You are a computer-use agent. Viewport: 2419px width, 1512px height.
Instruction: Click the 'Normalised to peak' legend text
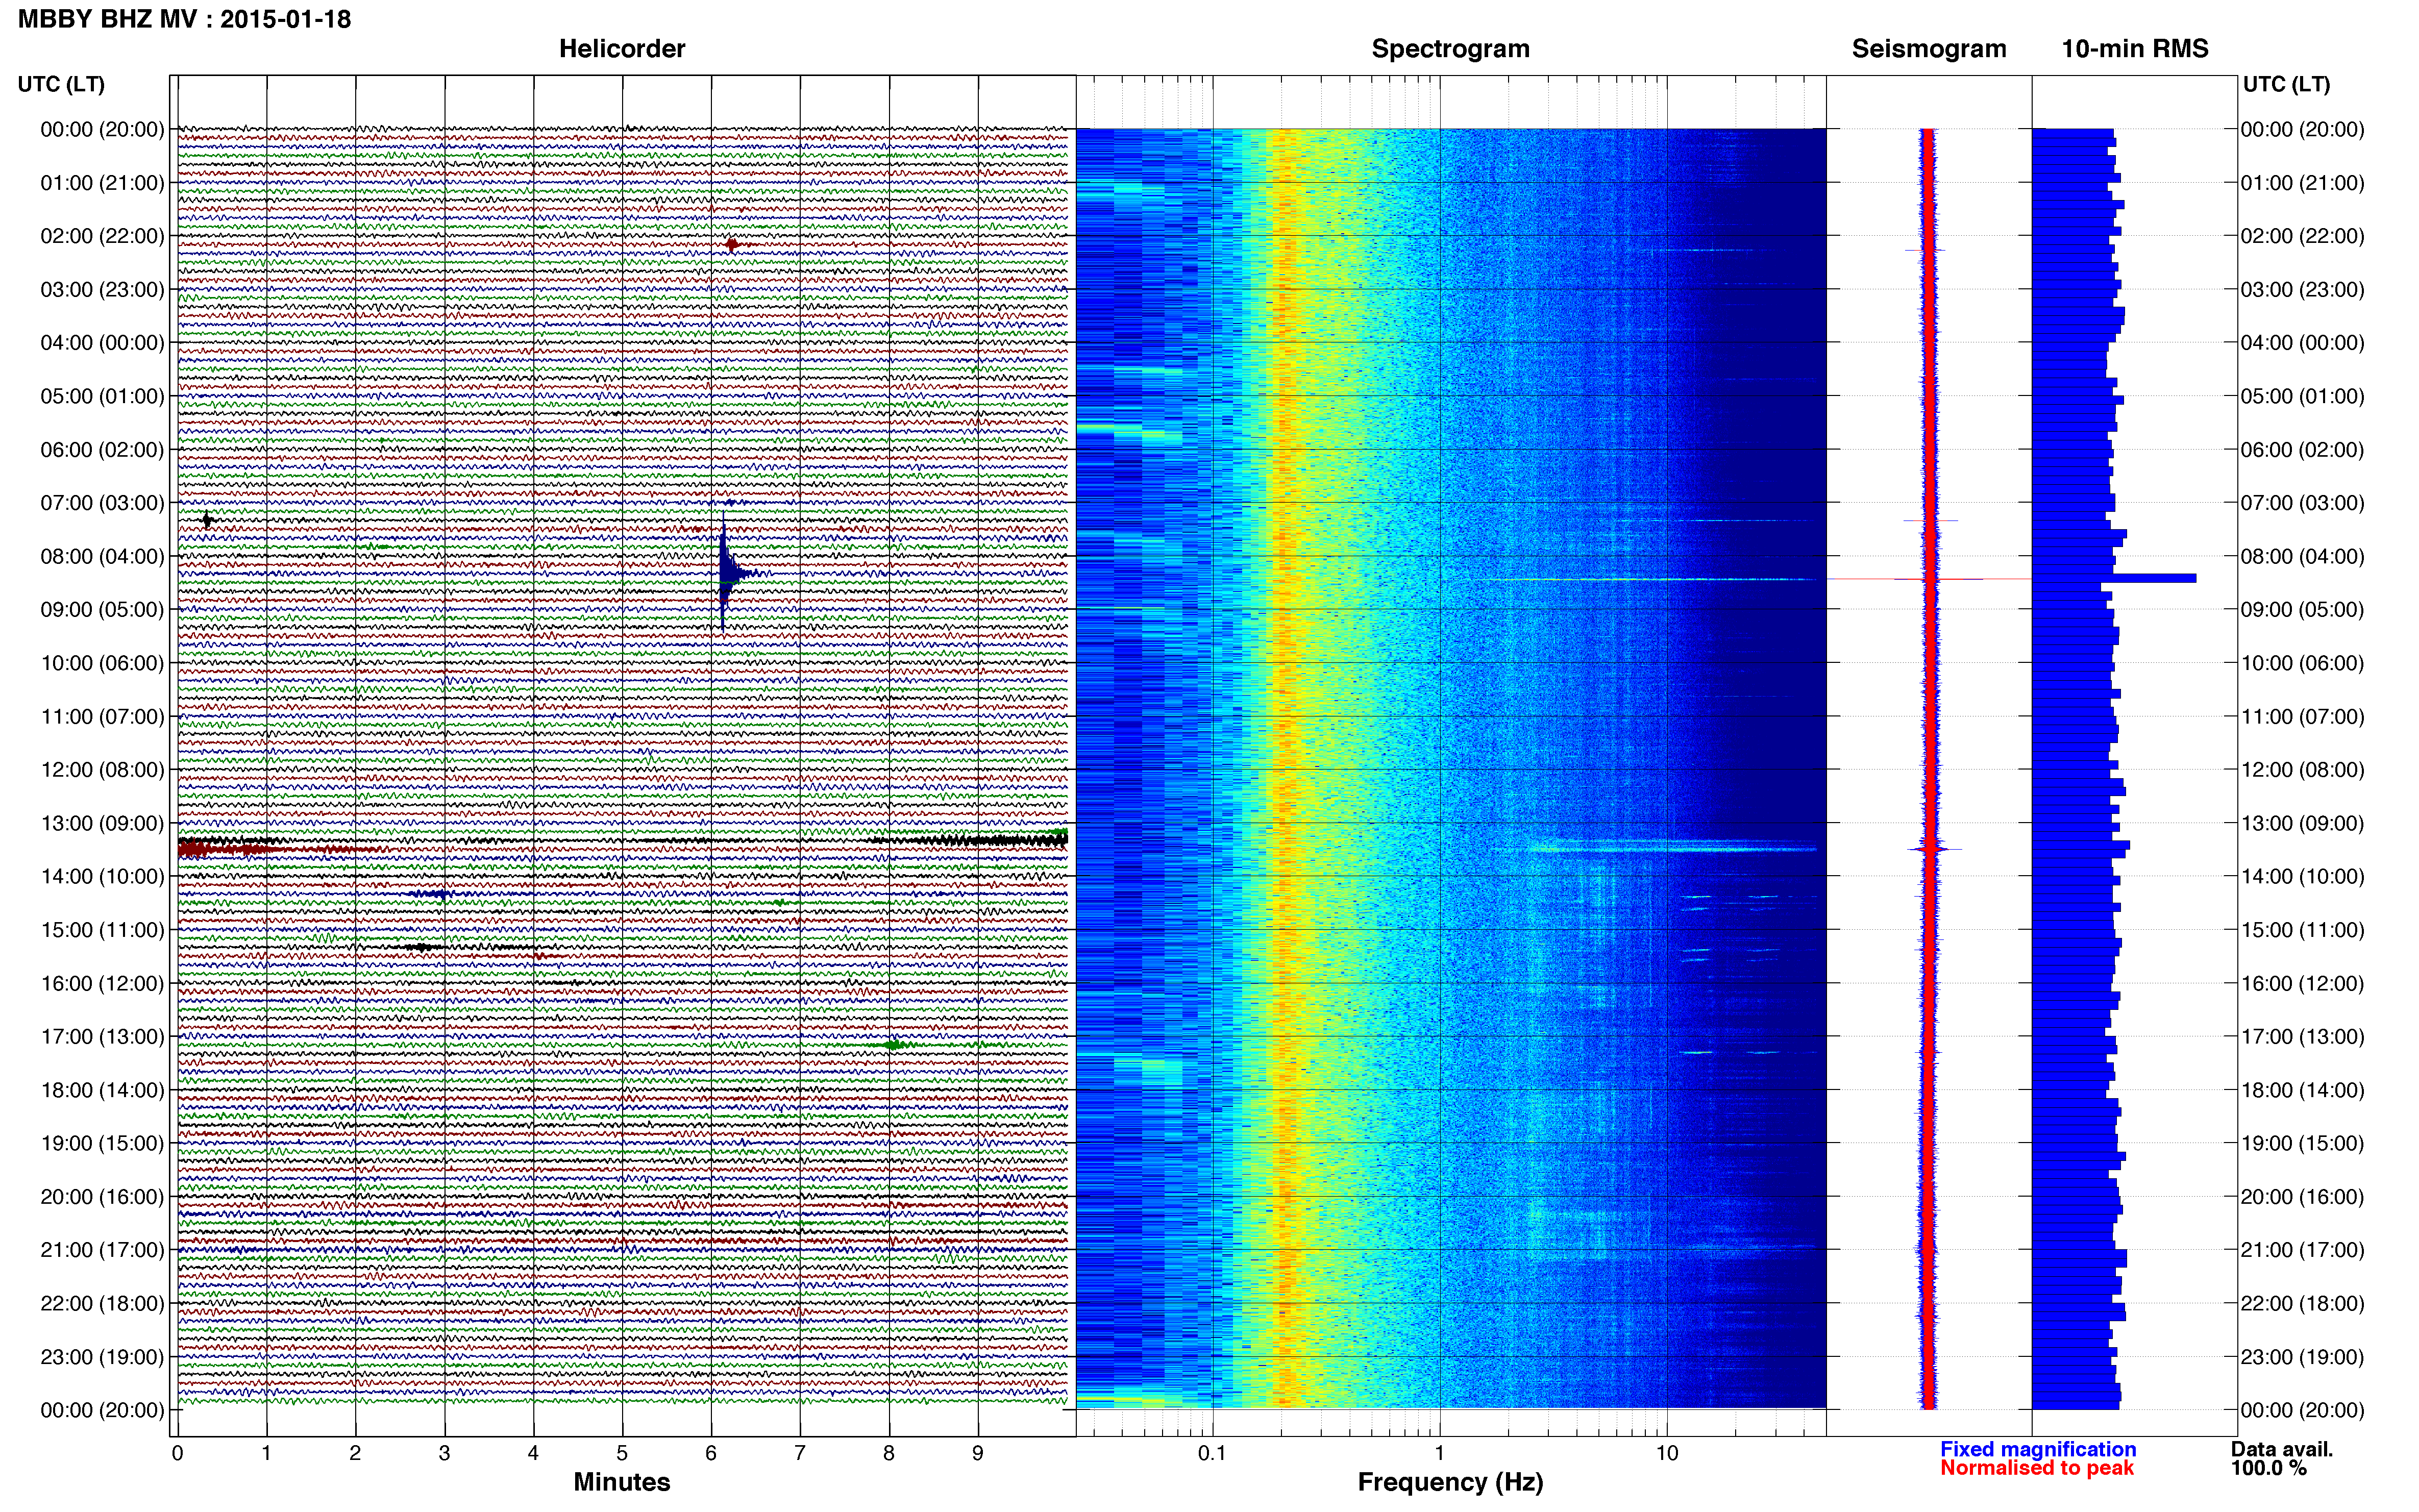tap(2037, 1468)
